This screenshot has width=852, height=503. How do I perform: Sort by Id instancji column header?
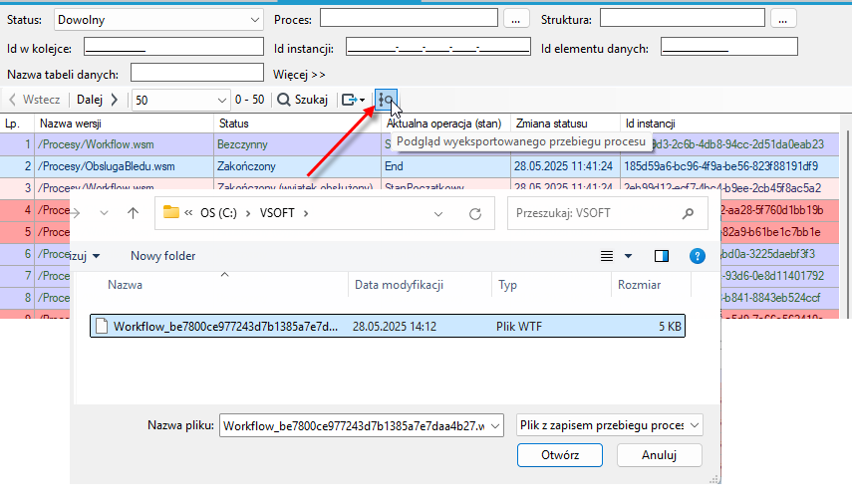(x=729, y=124)
